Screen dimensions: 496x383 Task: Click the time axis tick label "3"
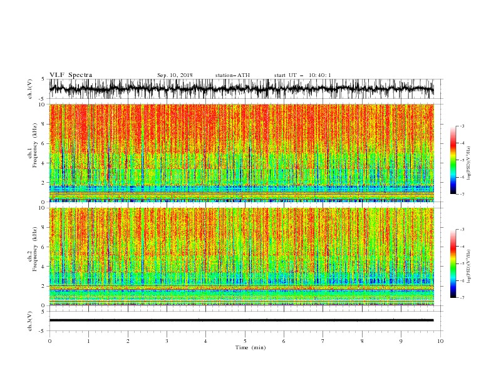click(167, 341)
